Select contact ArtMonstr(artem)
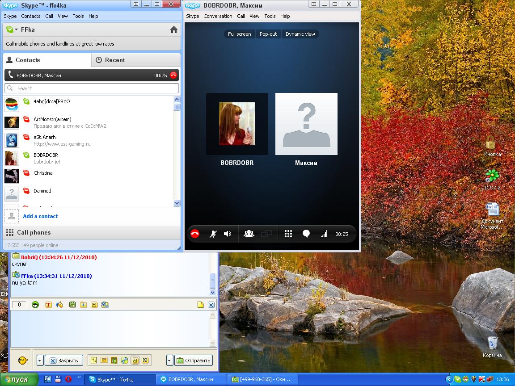This screenshot has height=386, width=515. pyautogui.click(x=88, y=122)
